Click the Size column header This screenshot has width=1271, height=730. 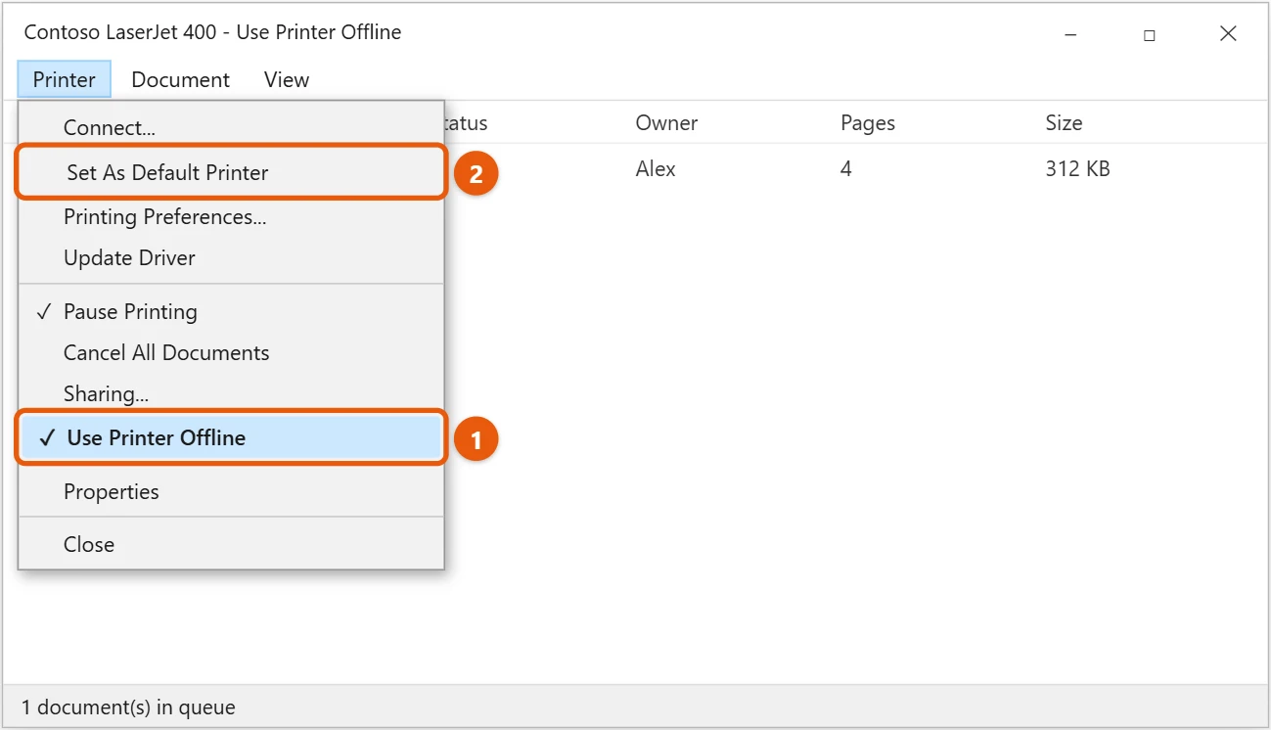[1064, 123]
